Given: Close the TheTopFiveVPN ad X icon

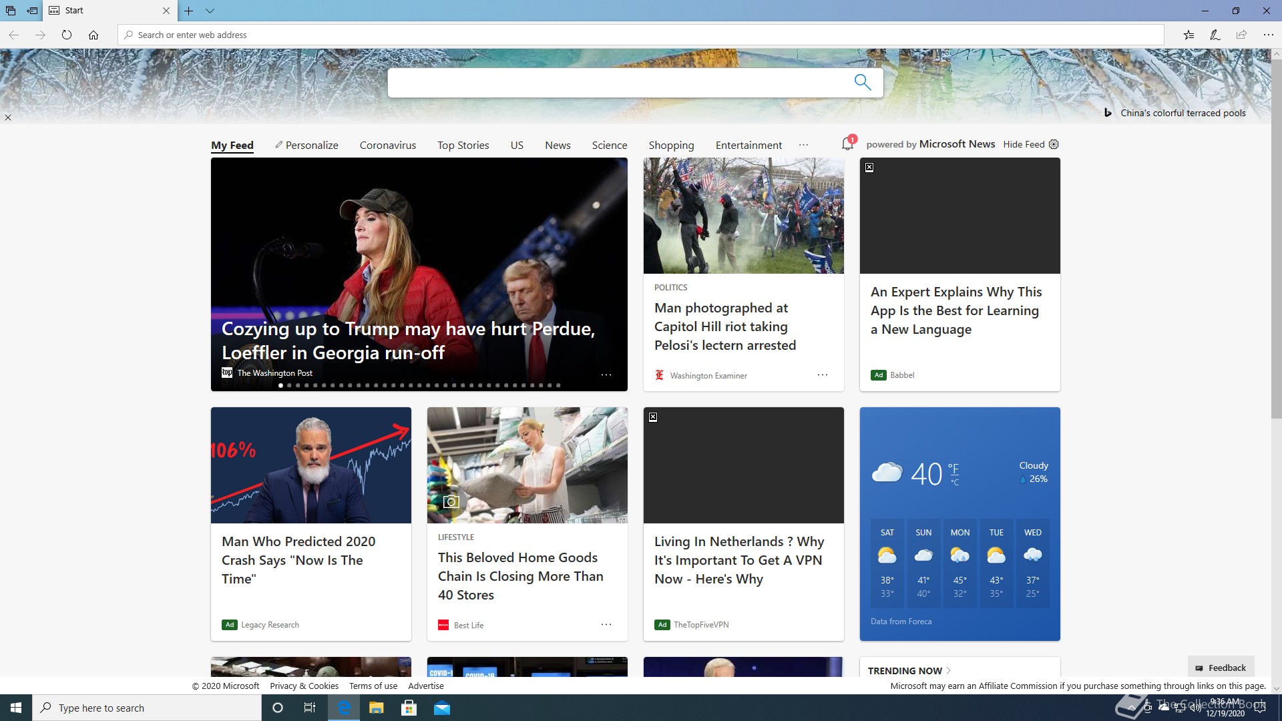Looking at the screenshot, I should point(653,417).
